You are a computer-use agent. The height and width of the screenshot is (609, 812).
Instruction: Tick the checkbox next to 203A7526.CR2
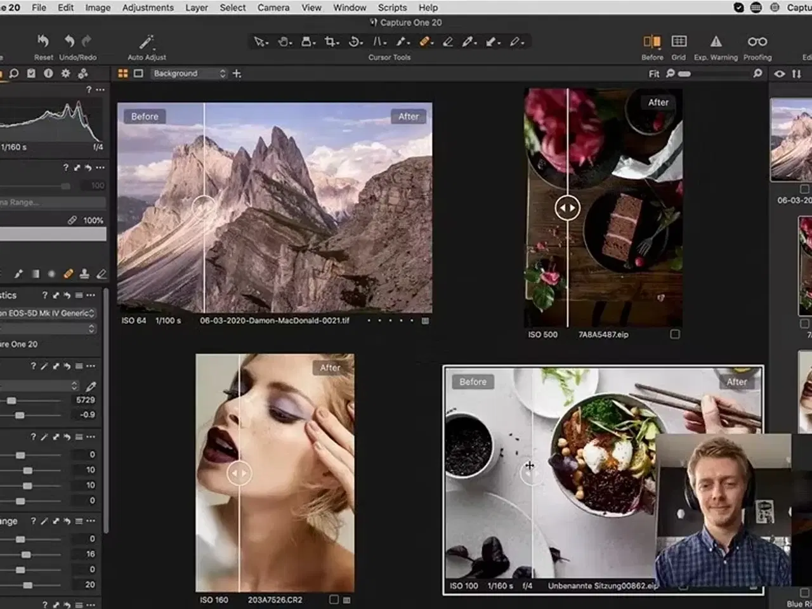334,599
